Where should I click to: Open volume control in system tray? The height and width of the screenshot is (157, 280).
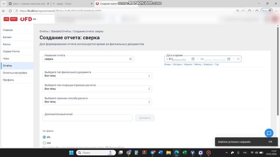pos(256,153)
